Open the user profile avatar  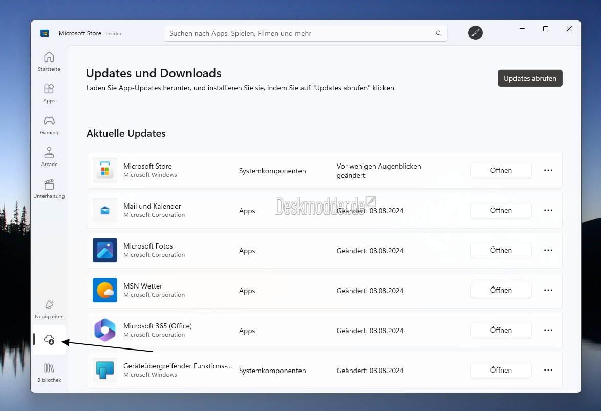[x=475, y=33]
